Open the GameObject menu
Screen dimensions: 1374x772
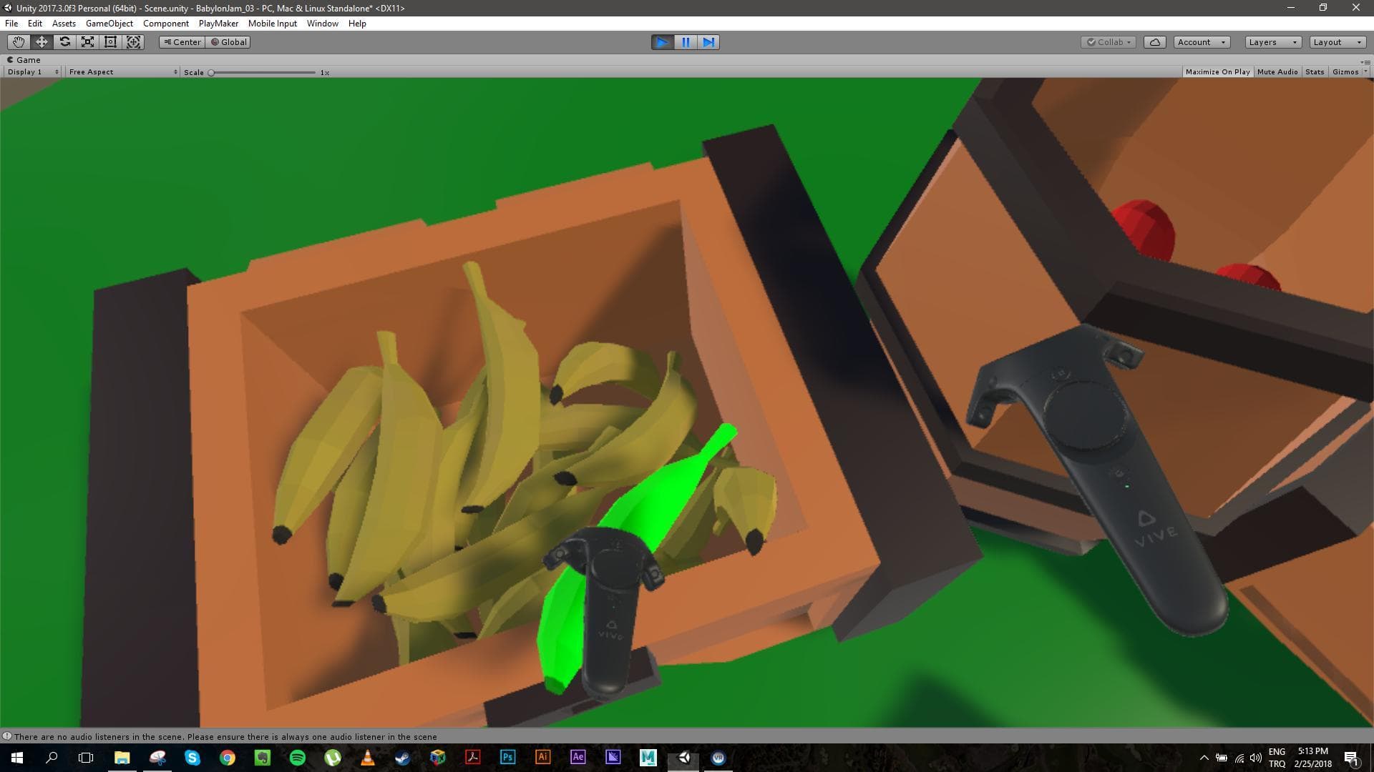(x=109, y=24)
